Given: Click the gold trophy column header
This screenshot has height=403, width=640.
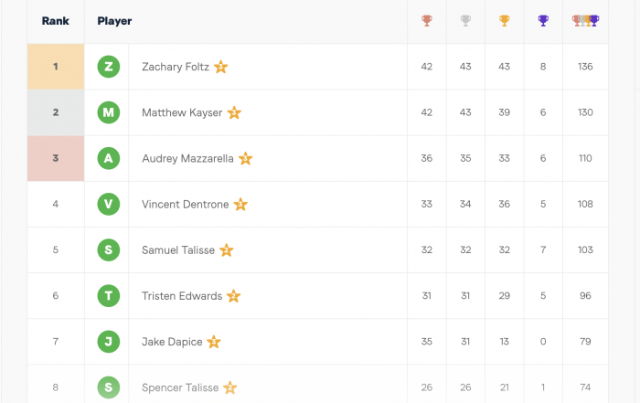Looking at the screenshot, I should (504, 20).
